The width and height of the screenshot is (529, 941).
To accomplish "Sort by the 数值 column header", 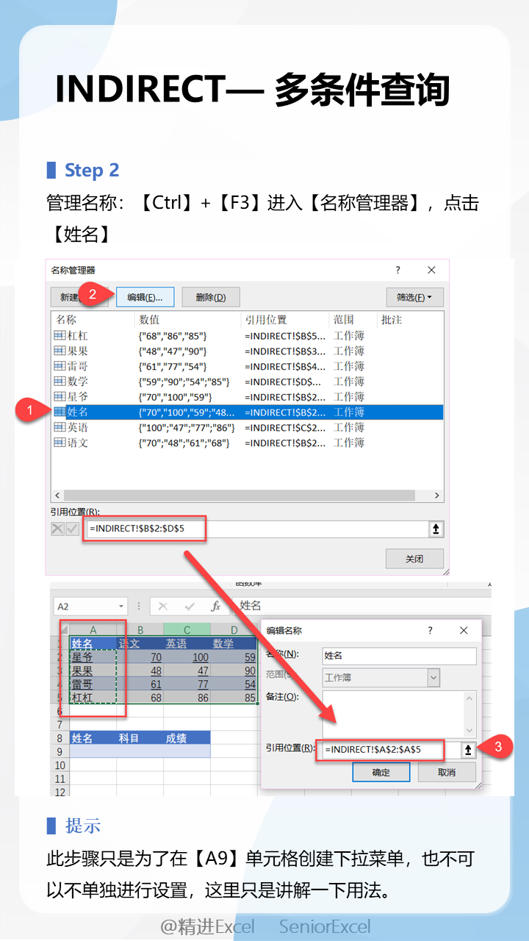I will [187, 320].
